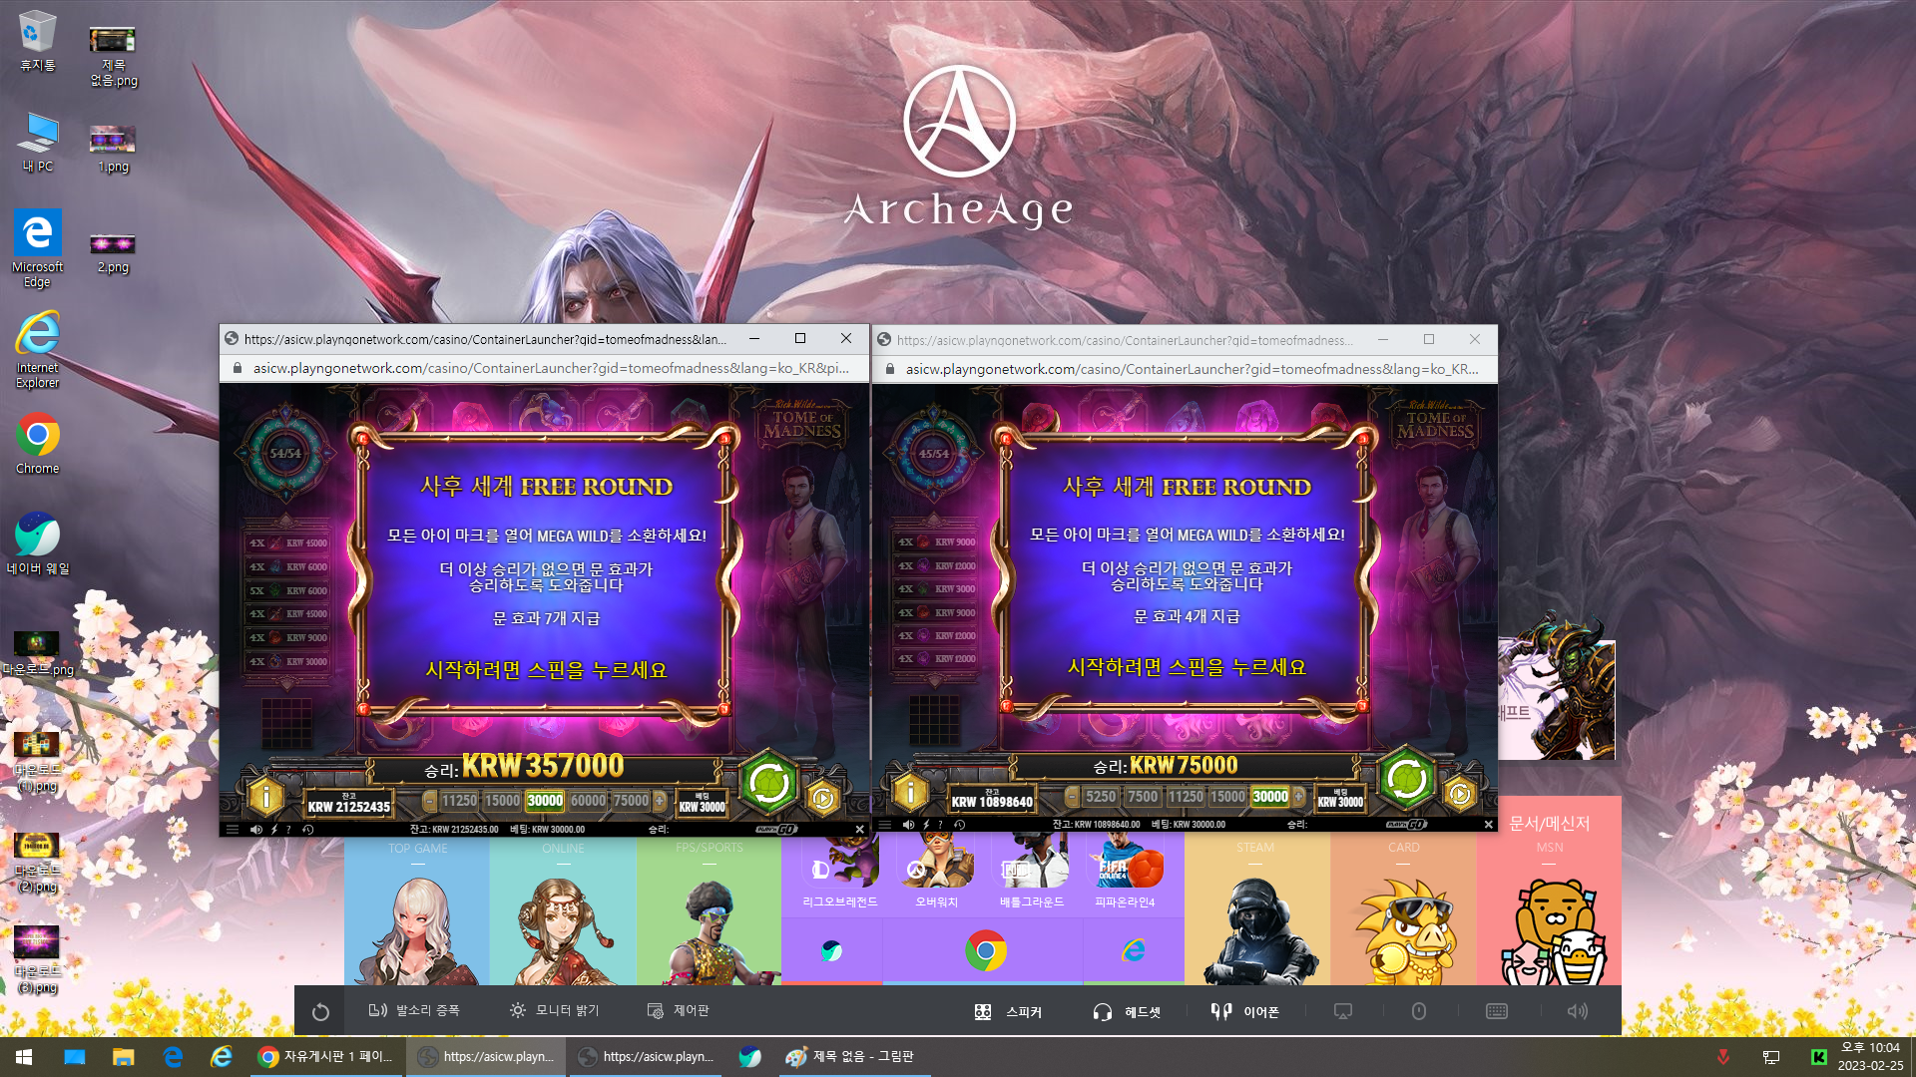
Task: Select 15000 bet in left game
Action: pyautogui.click(x=502, y=801)
